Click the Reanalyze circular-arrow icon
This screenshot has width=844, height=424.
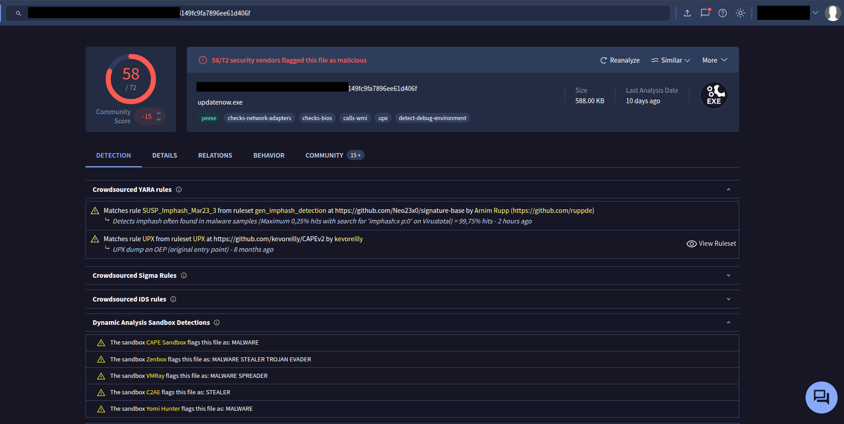[x=603, y=60]
